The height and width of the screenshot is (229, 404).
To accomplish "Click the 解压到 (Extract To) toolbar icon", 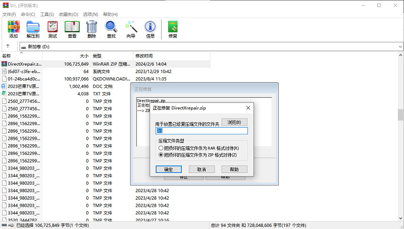I will (33, 29).
